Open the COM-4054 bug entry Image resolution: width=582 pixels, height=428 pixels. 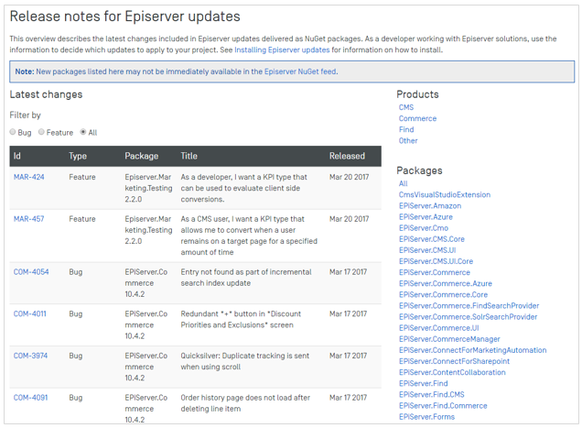32,272
